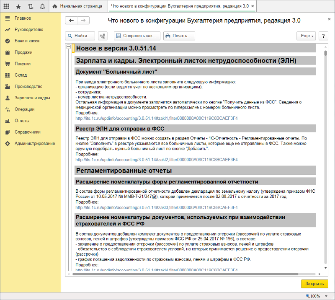335x300 pixels.
Task: Open the Продажи section
Action: pos(23,52)
